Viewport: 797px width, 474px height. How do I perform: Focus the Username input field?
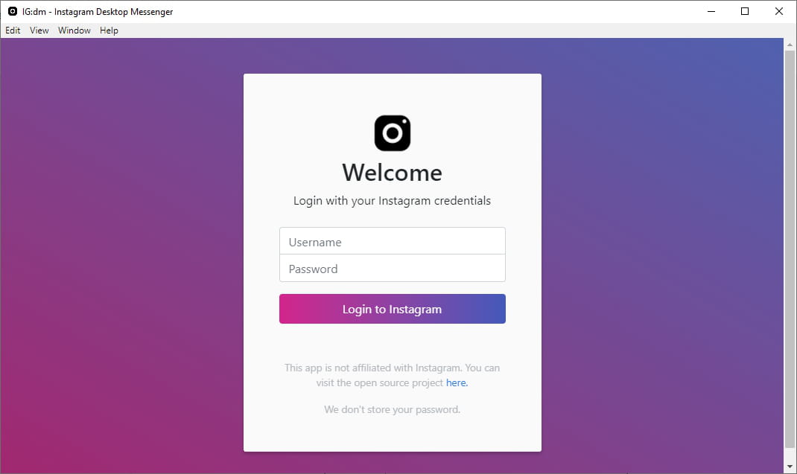pos(392,242)
